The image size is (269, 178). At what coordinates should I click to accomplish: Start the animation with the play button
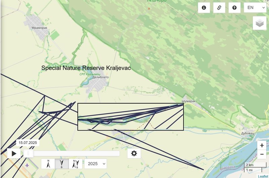click(14, 153)
